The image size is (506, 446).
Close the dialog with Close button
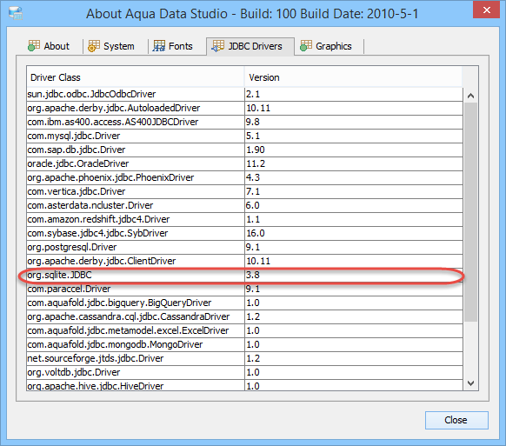456,420
